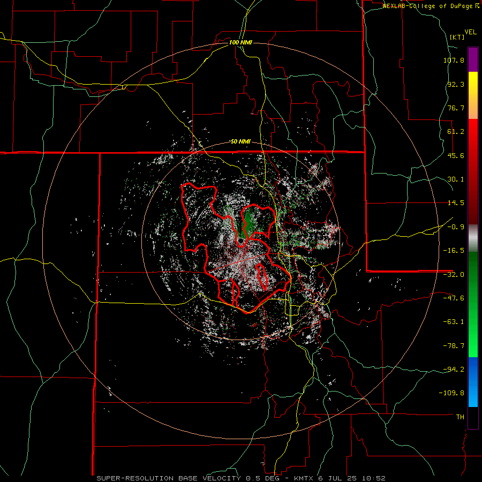Image resolution: width=482 pixels, height=482 pixels.
Task: Click the 10:52 timestamp in the caption
Action: (x=373, y=478)
